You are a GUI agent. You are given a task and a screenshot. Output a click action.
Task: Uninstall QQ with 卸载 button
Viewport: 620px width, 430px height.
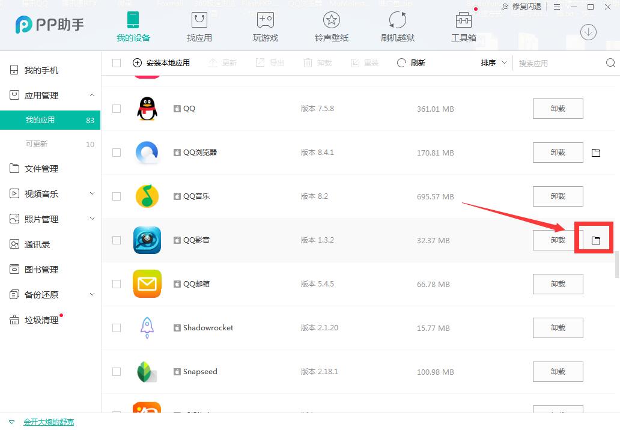click(x=558, y=109)
